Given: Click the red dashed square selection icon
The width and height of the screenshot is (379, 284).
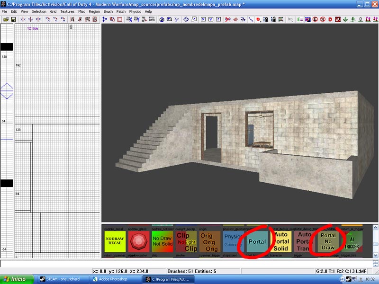Looking at the screenshot, I should click(120, 19).
